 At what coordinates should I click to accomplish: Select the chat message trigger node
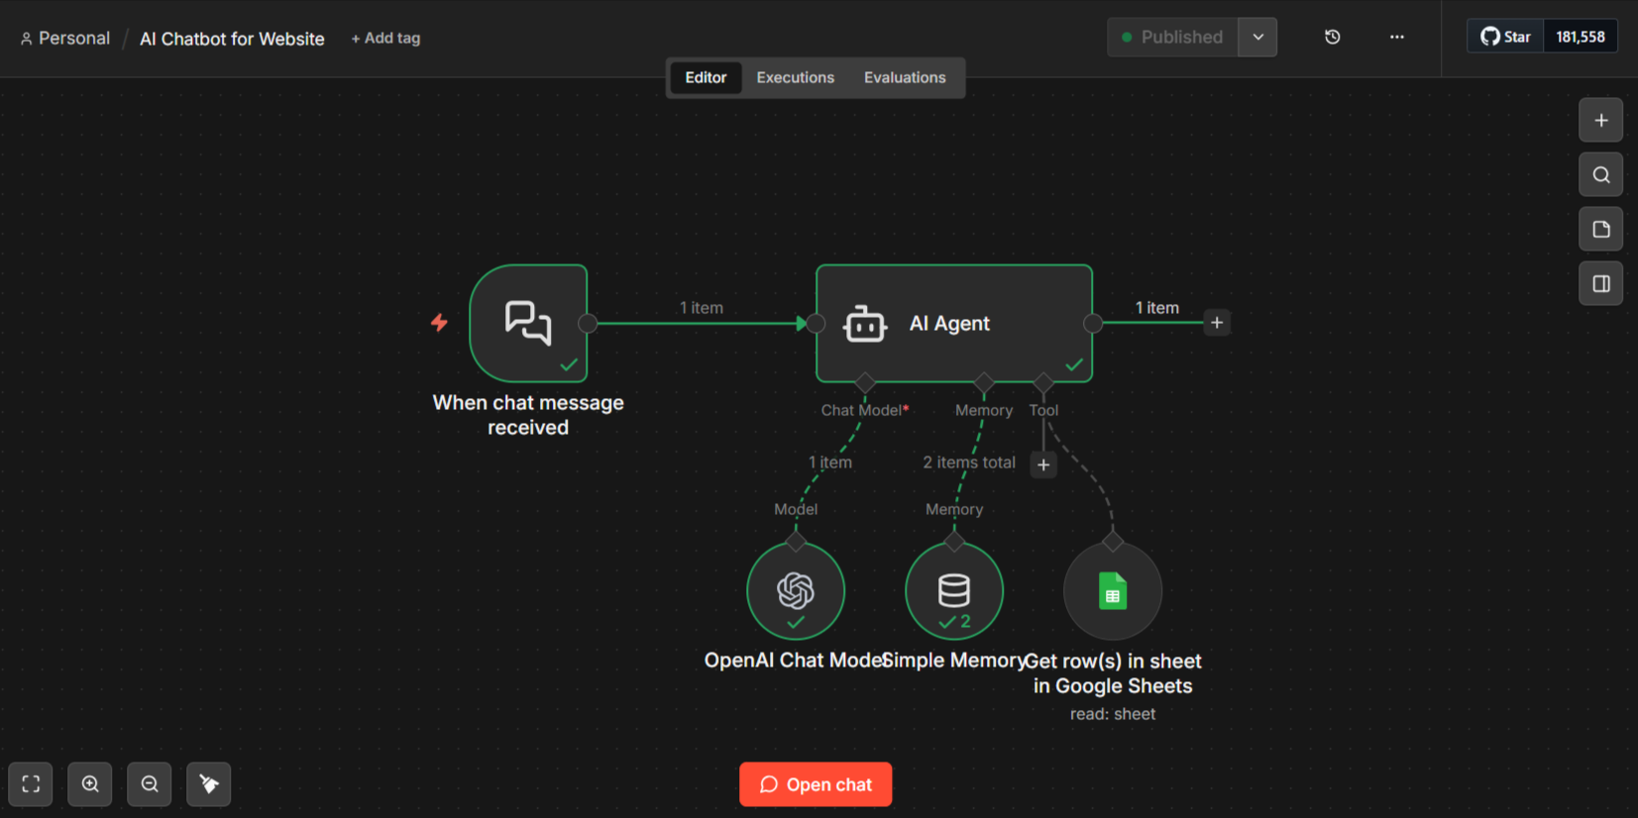(x=528, y=323)
